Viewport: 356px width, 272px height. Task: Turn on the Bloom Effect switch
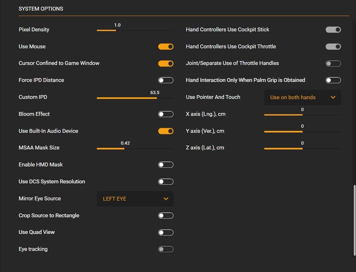point(166,114)
